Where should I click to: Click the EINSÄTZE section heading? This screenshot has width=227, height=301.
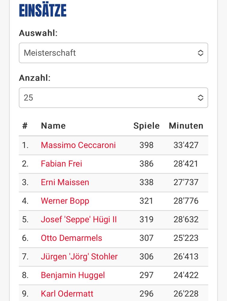point(43,11)
